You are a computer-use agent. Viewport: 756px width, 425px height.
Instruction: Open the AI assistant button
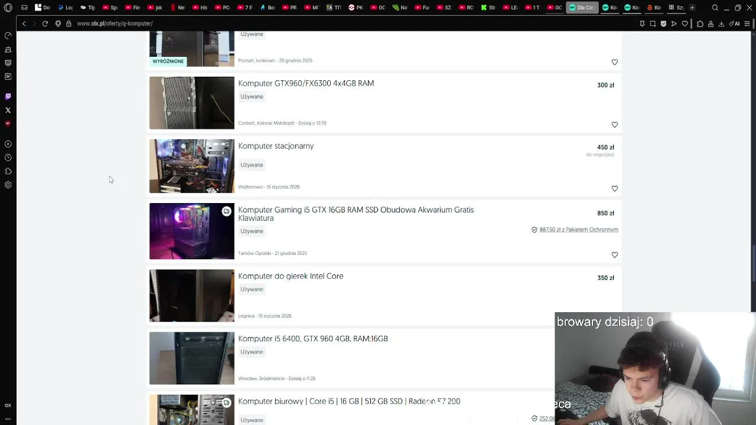[734, 24]
